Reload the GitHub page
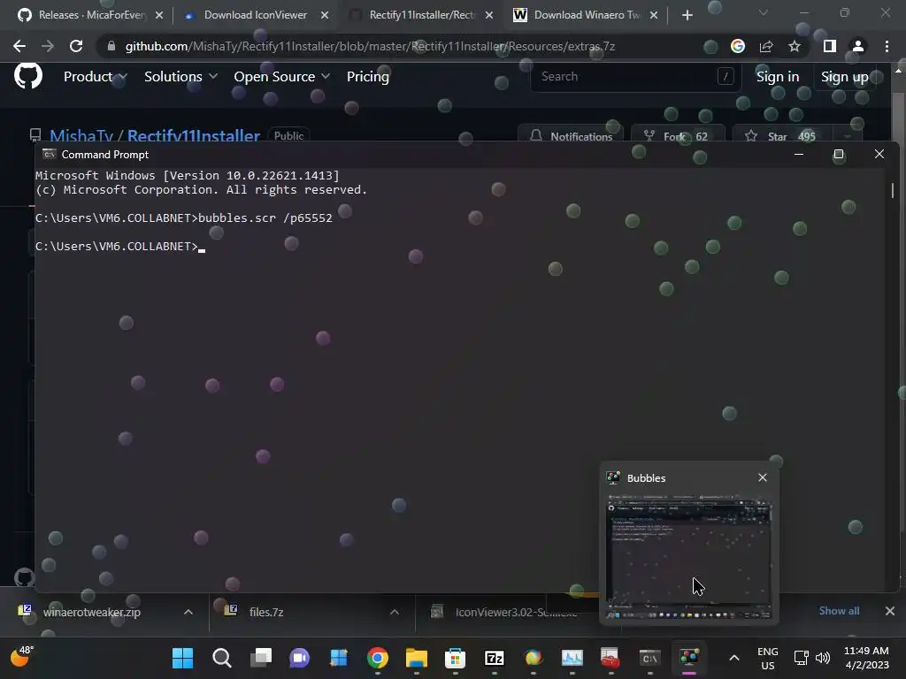 (76, 46)
